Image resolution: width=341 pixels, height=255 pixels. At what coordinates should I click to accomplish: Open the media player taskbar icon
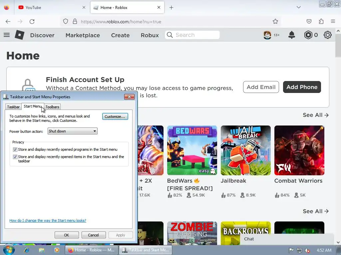click(57, 250)
